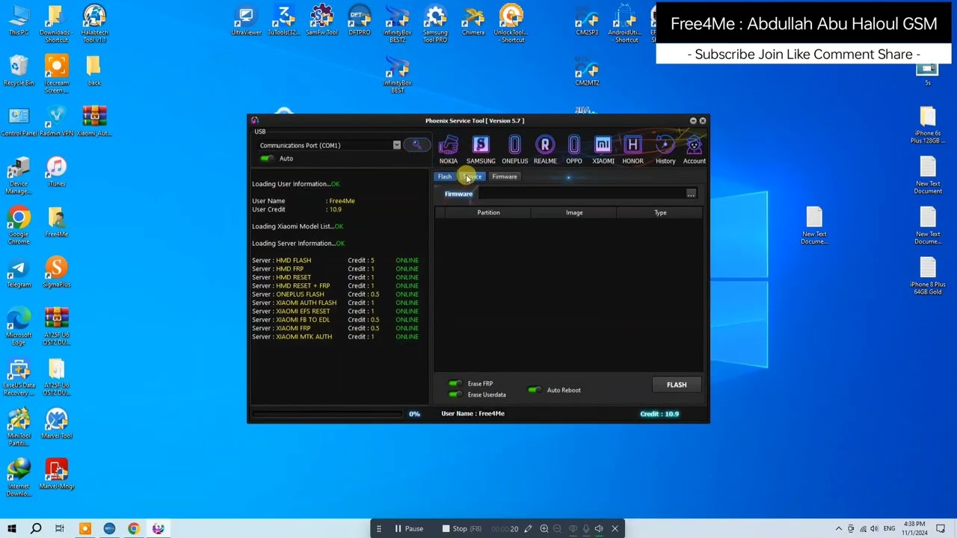Select the OPPO brand icon
The image size is (957, 538).
tap(574, 149)
